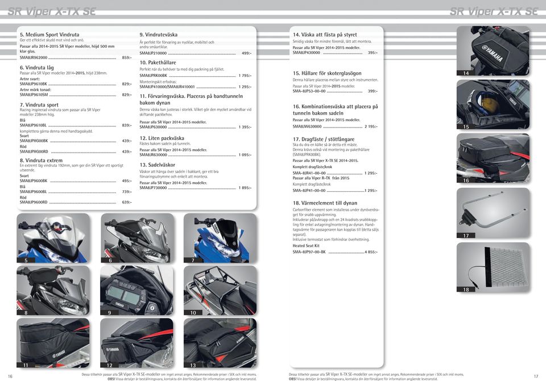Image resolution: width=546 pixels, height=381 pixels.
Task: Select 'Artnr mörk tonad:' label
Action: (x=35, y=89)
